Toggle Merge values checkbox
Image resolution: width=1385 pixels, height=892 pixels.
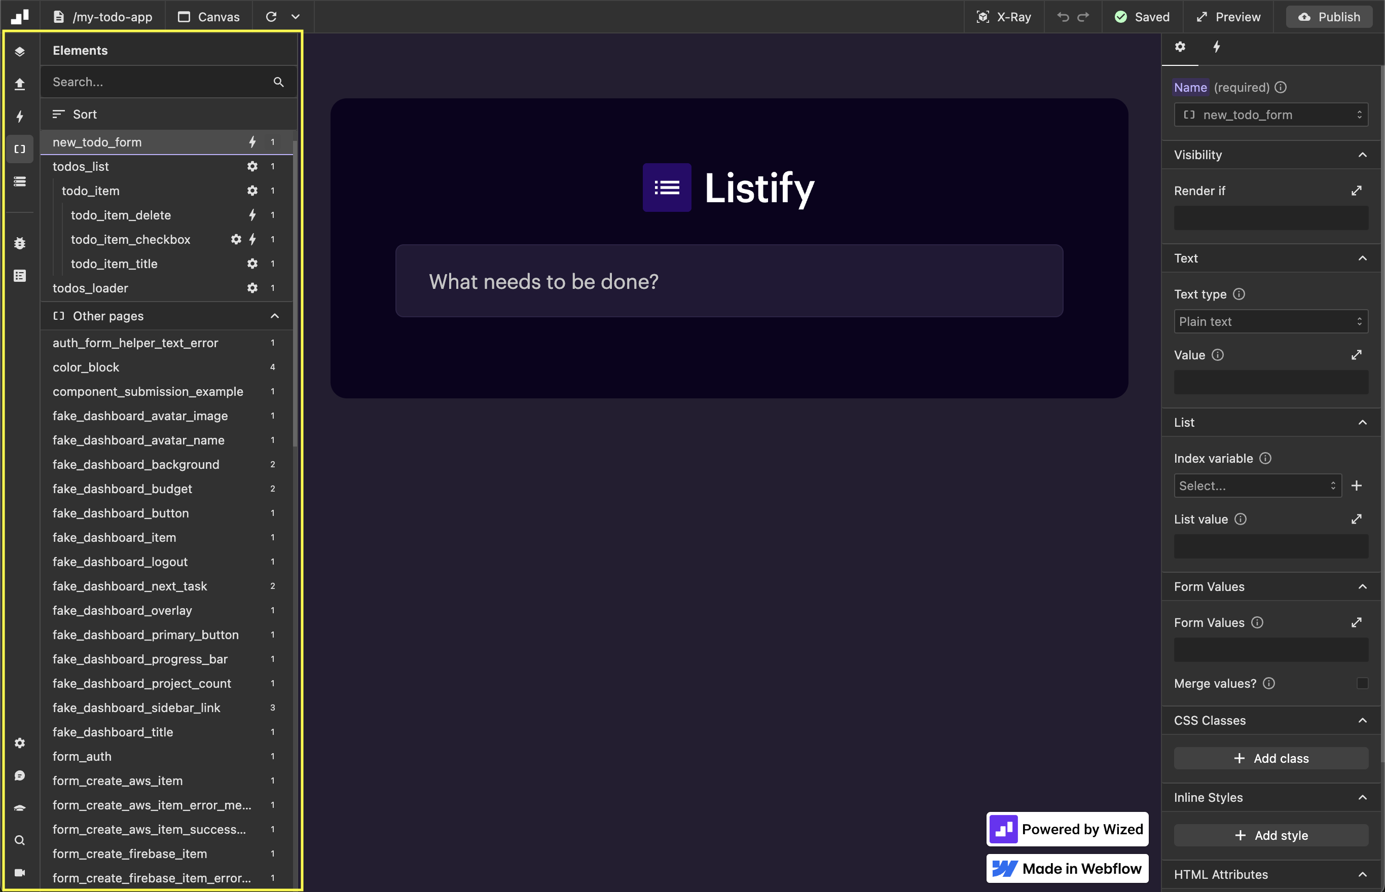1363,683
